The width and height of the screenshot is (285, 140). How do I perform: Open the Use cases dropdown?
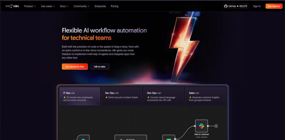[x=48, y=6]
